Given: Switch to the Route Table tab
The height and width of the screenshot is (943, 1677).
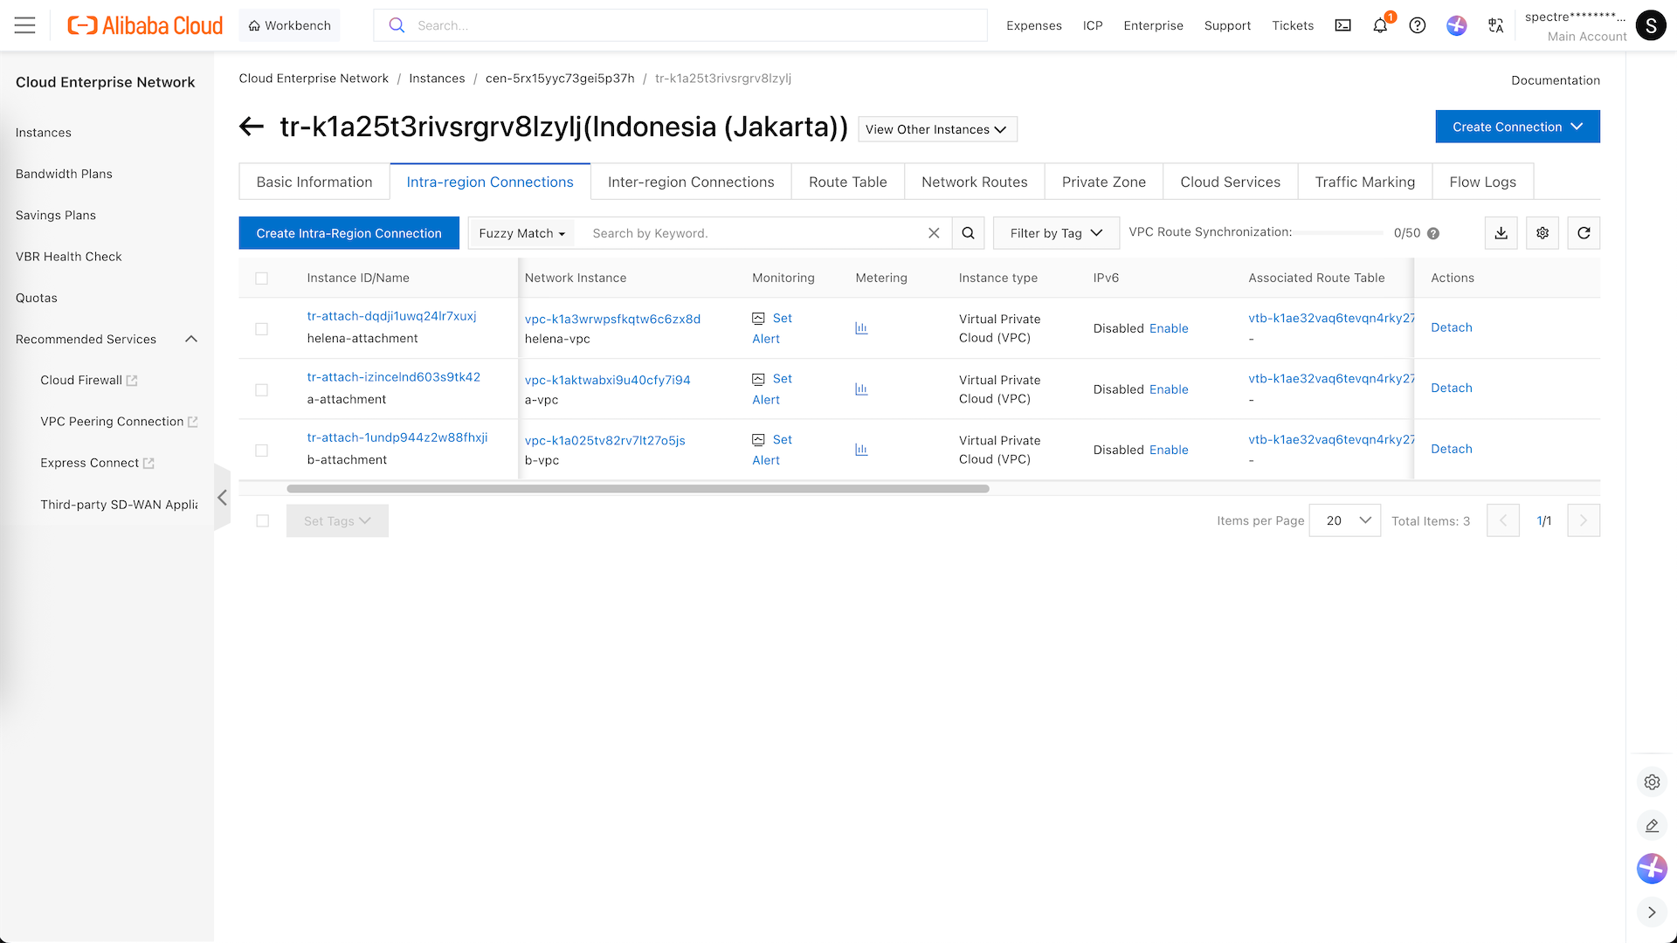Looking at the screenshot, I should coord(847,182).
